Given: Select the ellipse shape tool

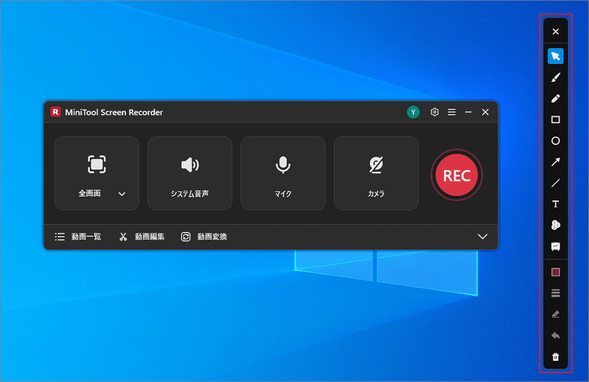Looking at the screenshot, I should pyautogui.click(x=555, y=141).
